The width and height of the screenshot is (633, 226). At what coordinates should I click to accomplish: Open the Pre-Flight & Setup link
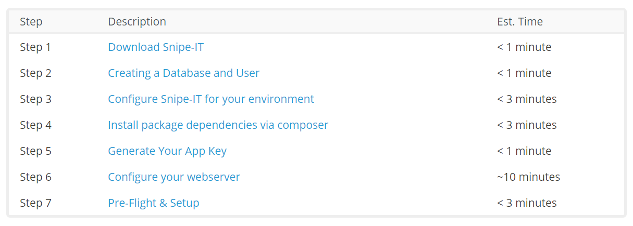point(153,203)
